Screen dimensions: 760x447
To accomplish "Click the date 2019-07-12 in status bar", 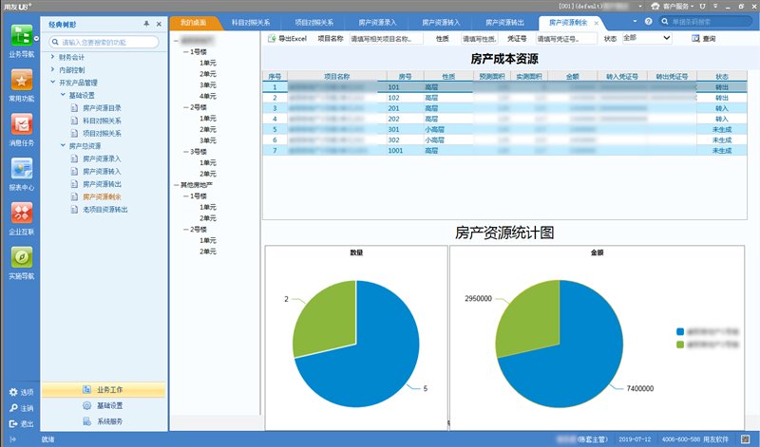I will [x=635, y=439].
